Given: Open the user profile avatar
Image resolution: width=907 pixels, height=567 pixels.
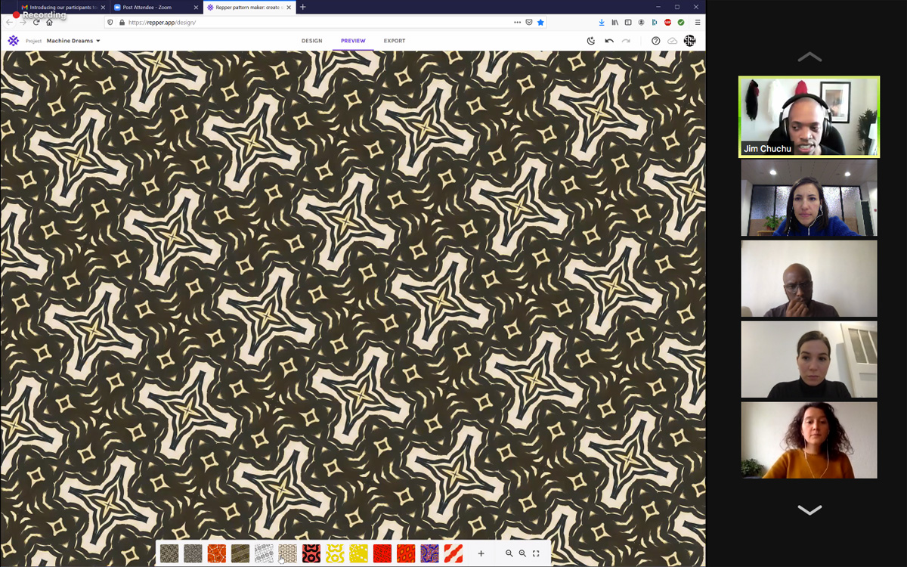Looking at the screenshot, I should point(689,41).
